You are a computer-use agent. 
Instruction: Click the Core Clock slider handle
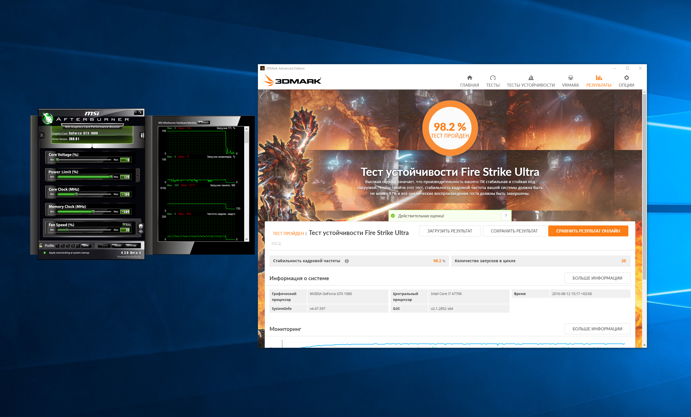(76, 194)
